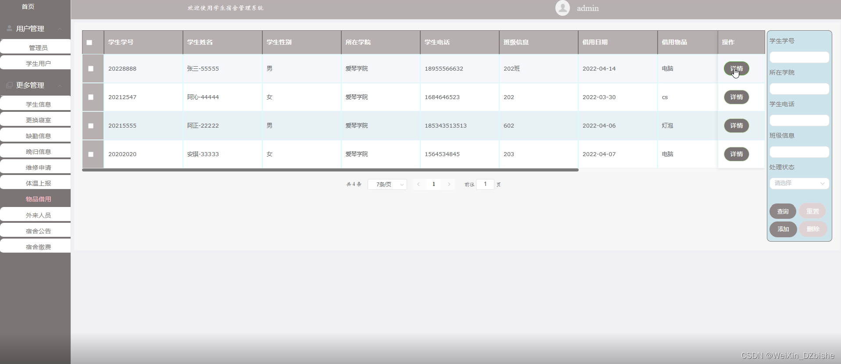
Task: Open the 外来人员 menu item
Action: click(35, 215)
